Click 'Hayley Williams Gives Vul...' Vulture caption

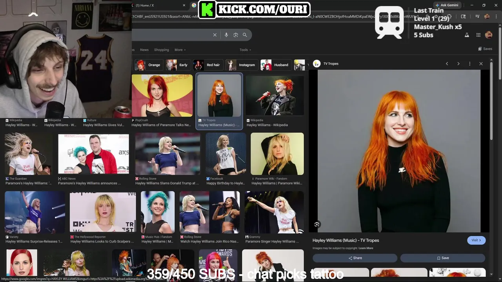tap(104, 125)
